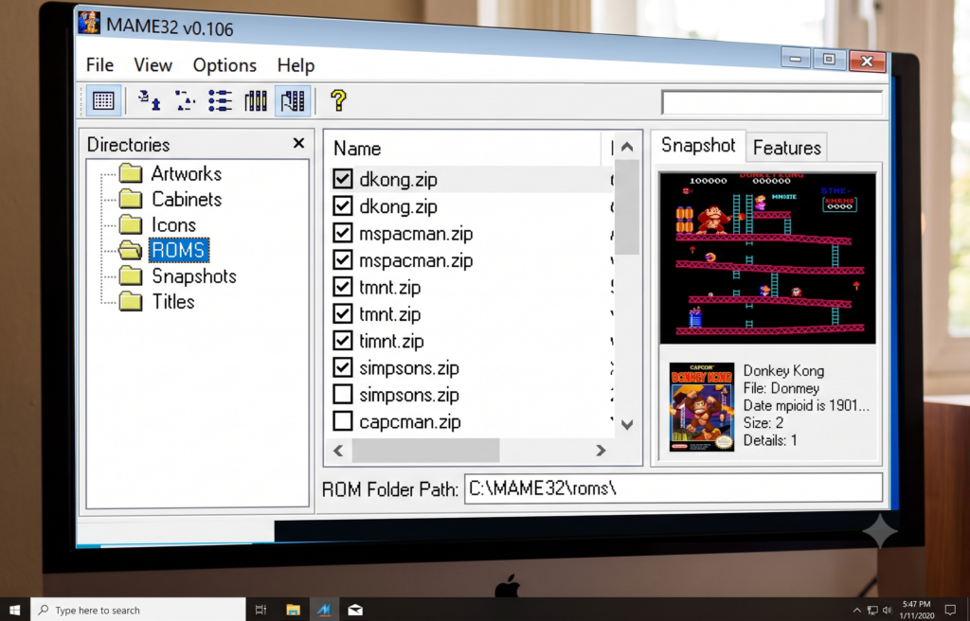
Task: Switch to large icons view in toolbar
Action: tap(149, 100)
